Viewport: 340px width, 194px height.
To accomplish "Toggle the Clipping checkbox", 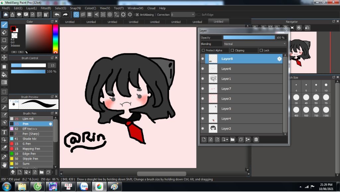I will click(x=232, y=51).
